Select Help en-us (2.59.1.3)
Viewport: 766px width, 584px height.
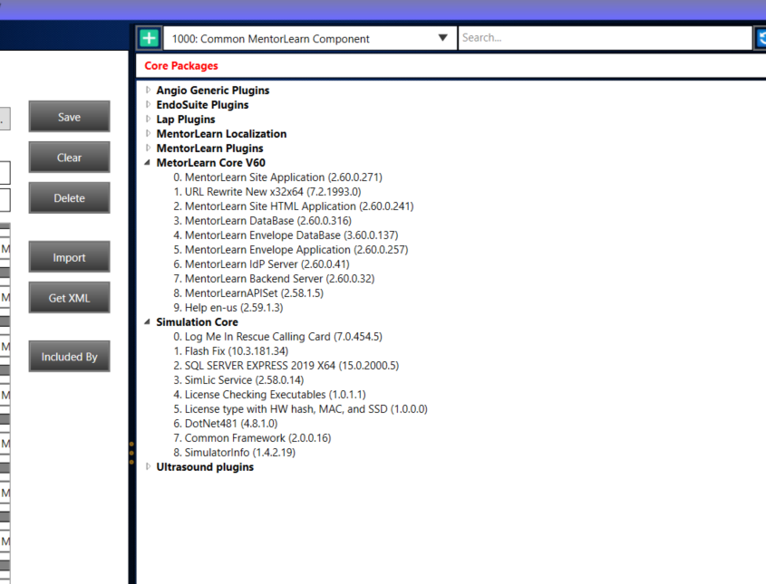(x=228, y=308)
